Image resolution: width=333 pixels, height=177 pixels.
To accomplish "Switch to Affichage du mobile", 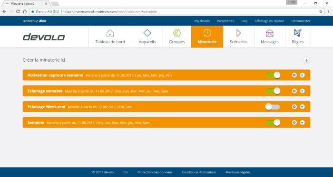I will (269, 21).
